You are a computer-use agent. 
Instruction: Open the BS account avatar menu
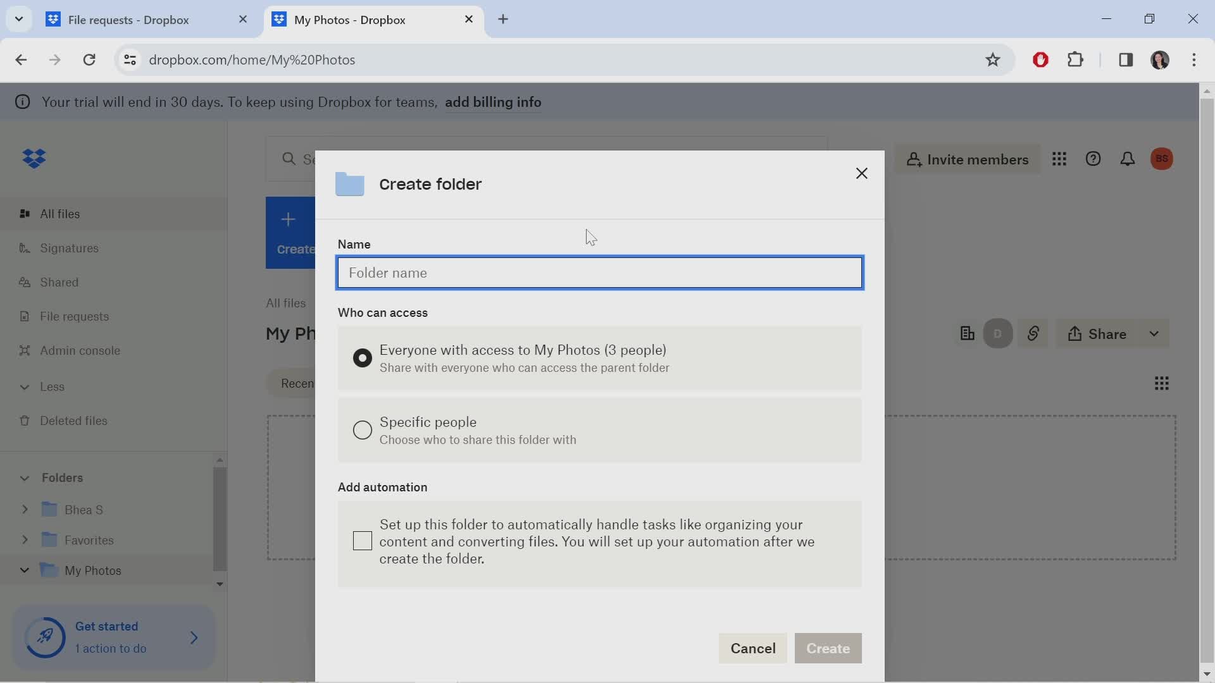(1161, 159)
